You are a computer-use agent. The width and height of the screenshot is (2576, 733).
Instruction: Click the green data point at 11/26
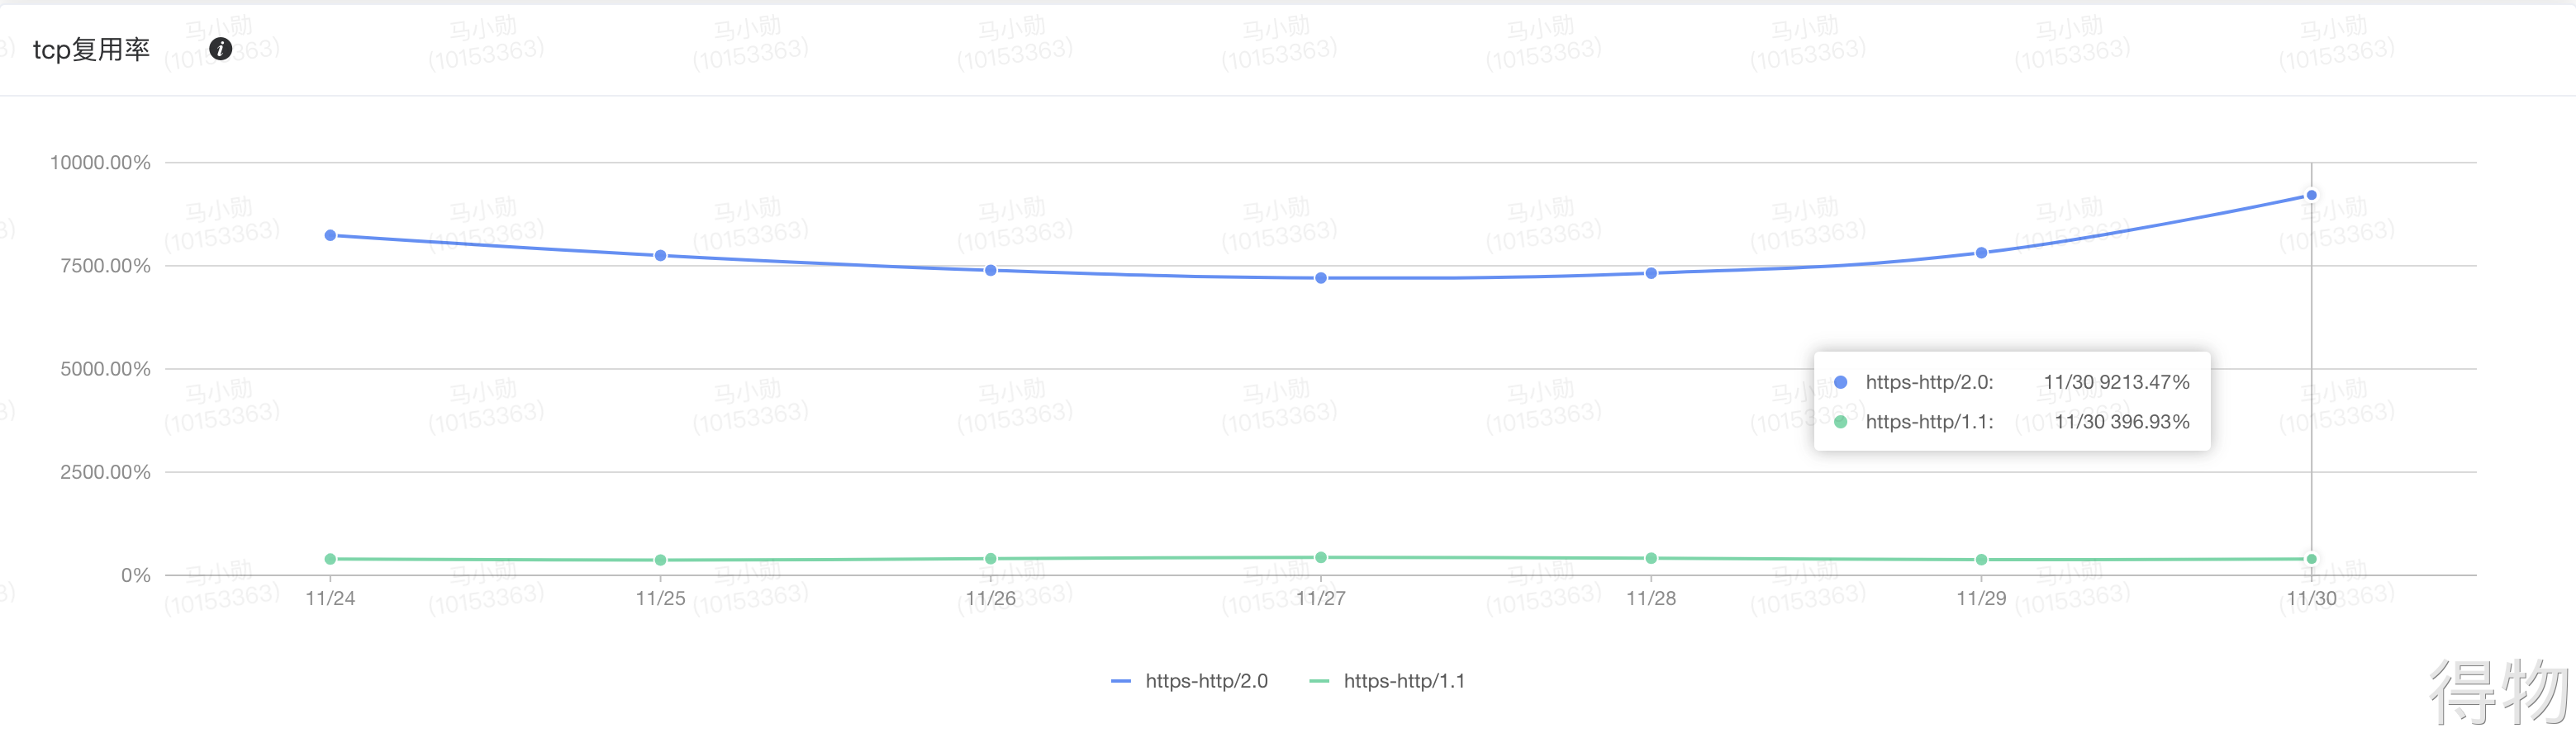(990, 559)
